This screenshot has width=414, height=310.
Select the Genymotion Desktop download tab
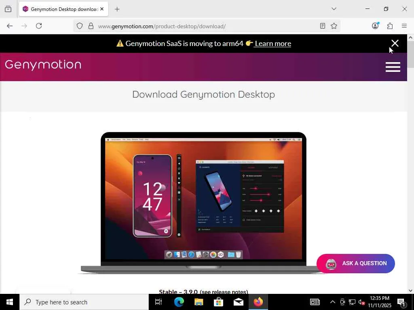point(63,9)
